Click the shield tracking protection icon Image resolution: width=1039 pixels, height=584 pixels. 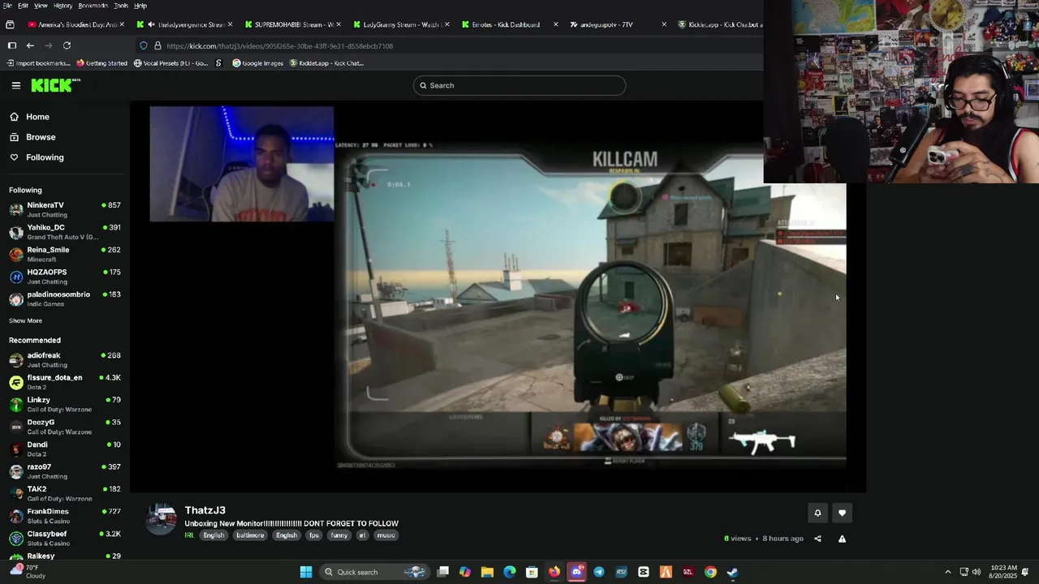coord(144,45)
